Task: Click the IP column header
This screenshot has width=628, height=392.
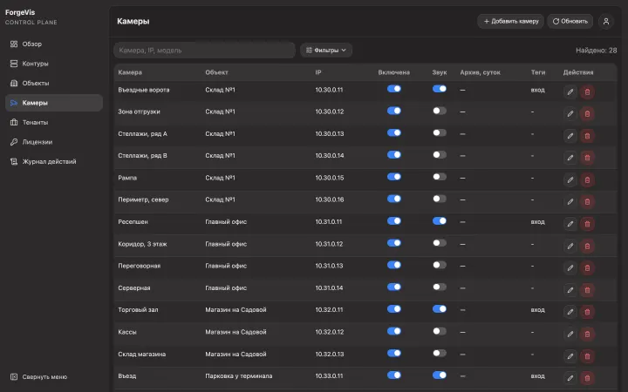Action: coord(318,72)
